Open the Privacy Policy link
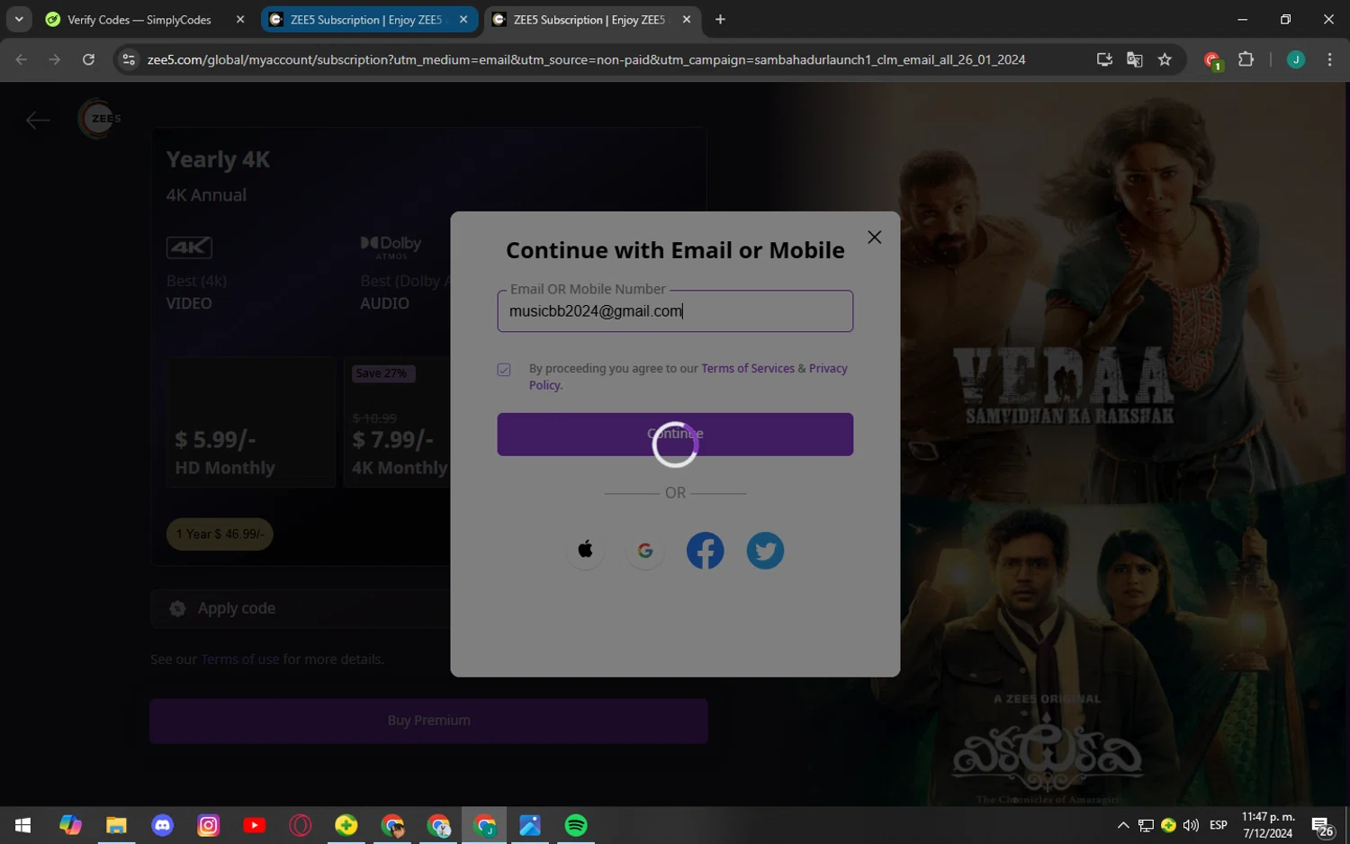 click(828, 369)
